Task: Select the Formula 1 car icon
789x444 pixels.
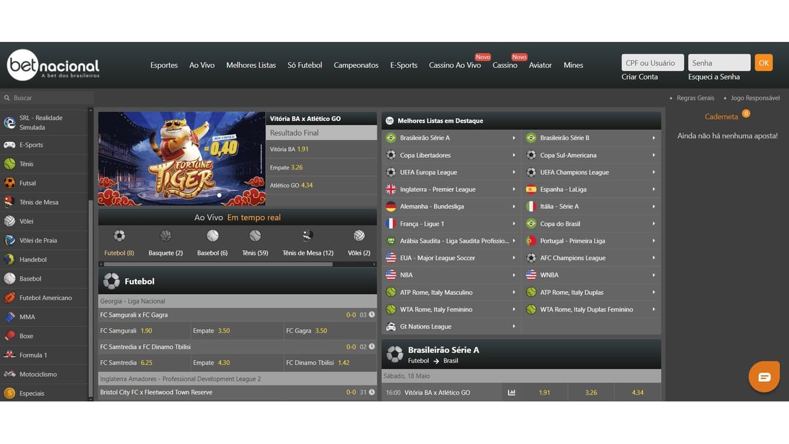Action: [x=10, y=355]
